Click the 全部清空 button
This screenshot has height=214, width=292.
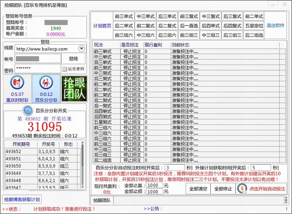pos(198,189)
